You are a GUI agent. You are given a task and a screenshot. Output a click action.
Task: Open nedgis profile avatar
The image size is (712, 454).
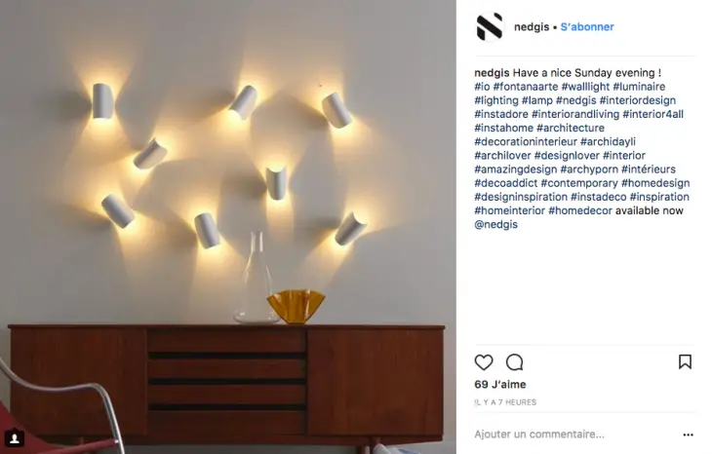[490, 26]
